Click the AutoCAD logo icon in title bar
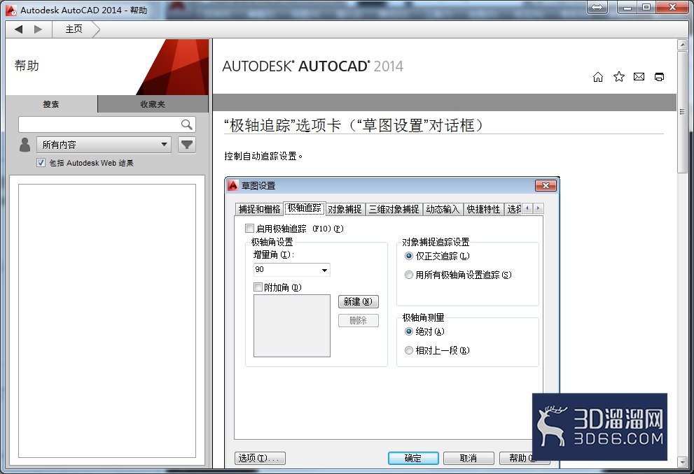 pos(11,10)
